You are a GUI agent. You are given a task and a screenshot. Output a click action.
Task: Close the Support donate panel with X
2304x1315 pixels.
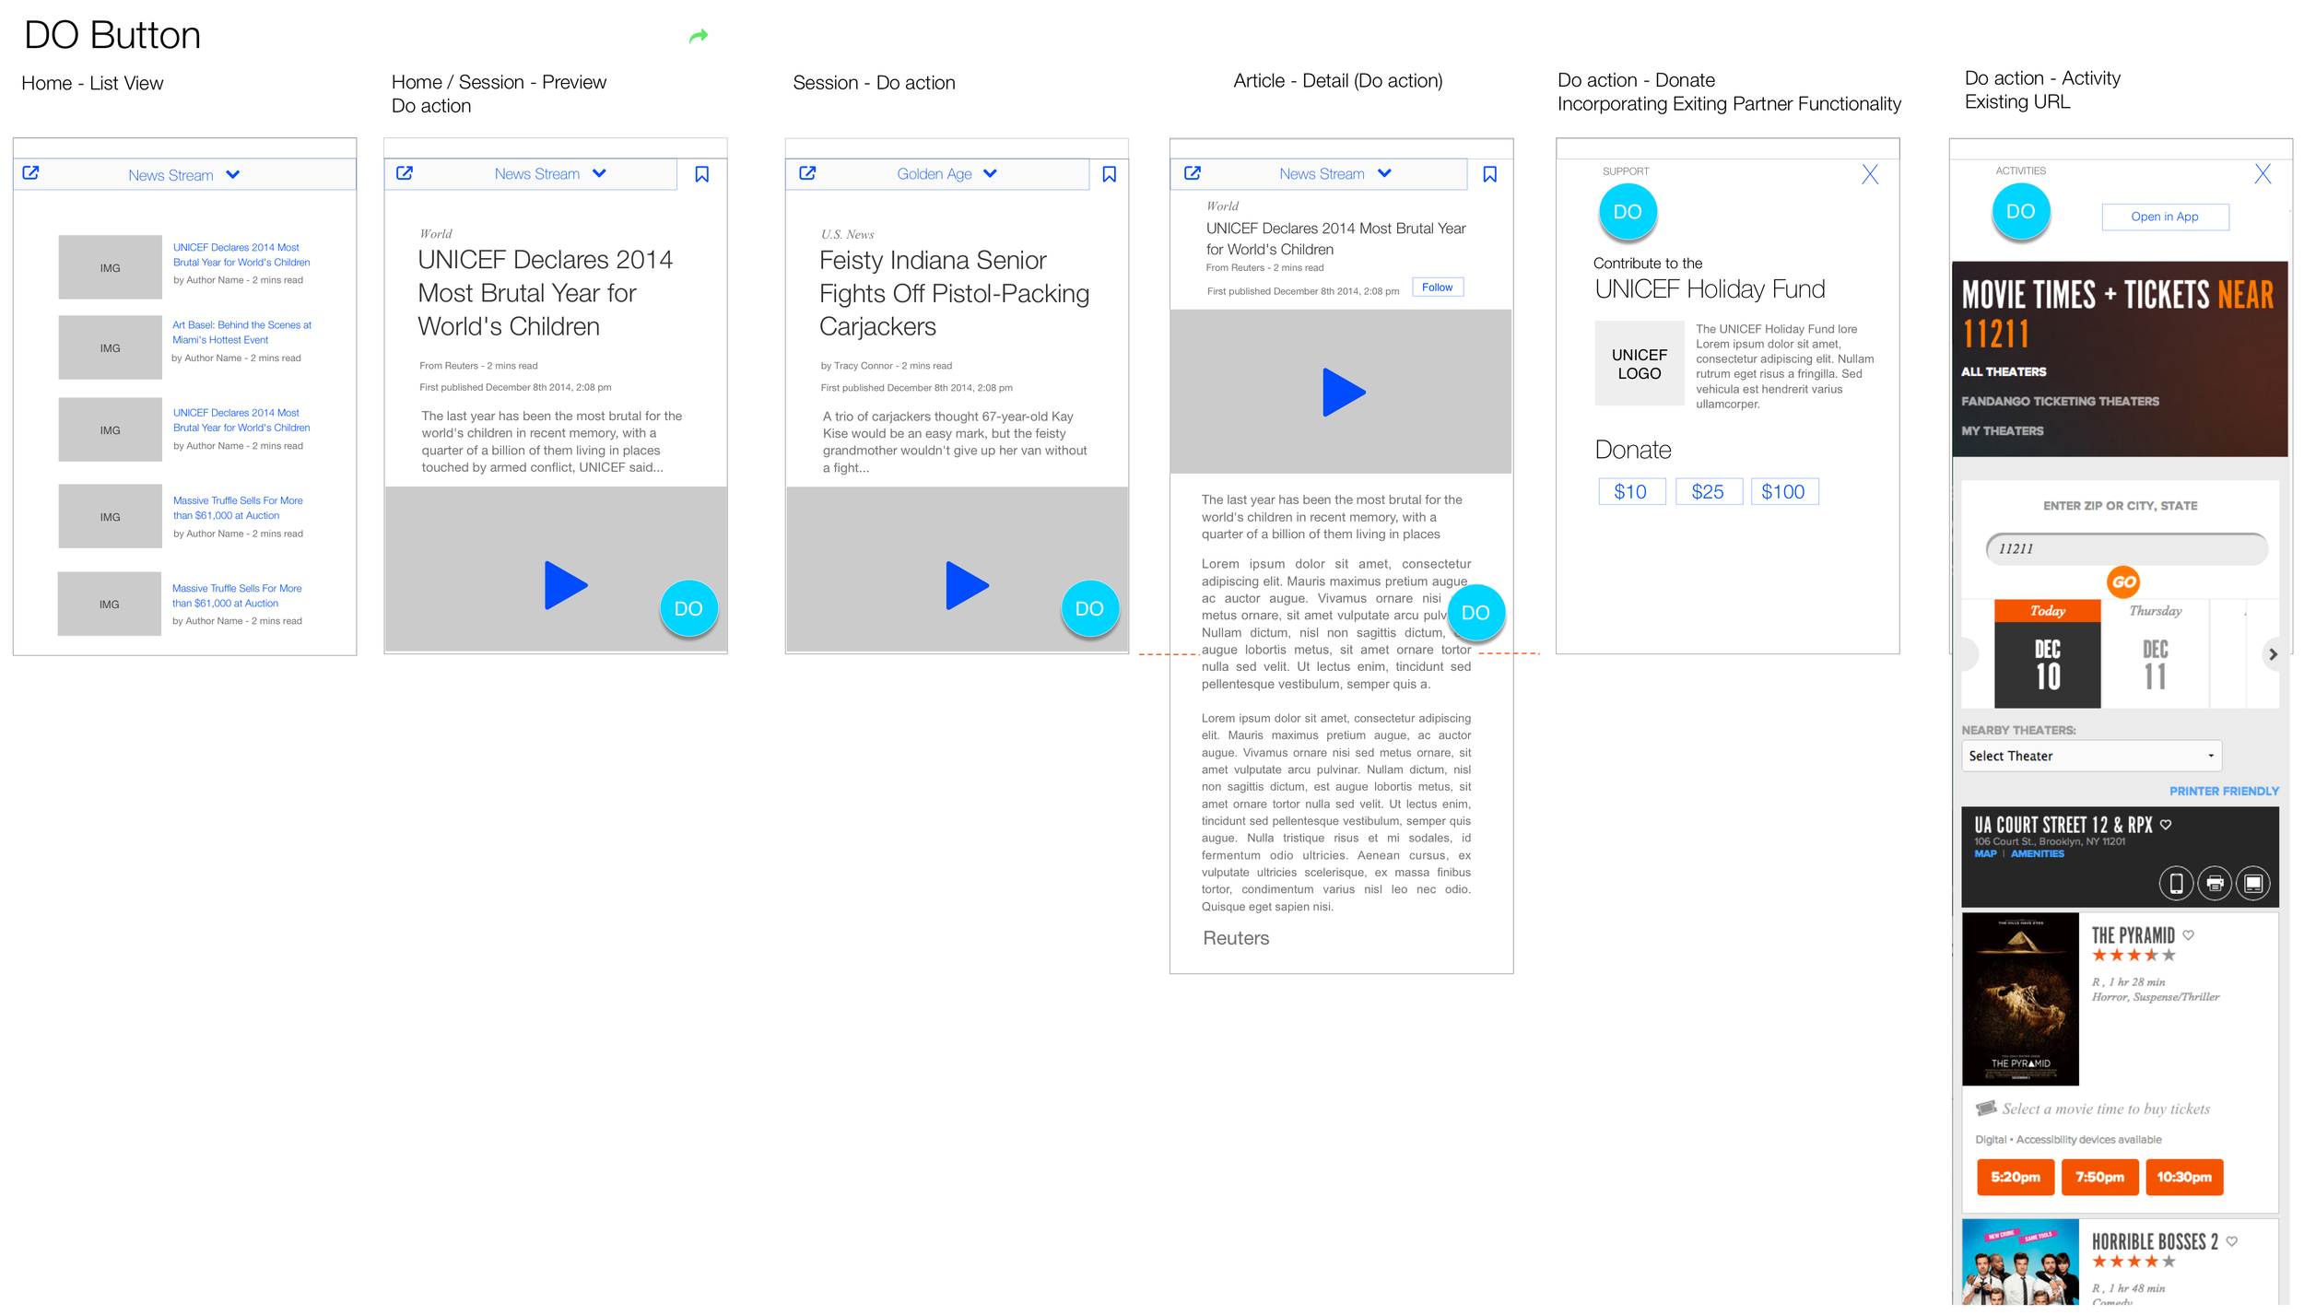coord(1869,174)
